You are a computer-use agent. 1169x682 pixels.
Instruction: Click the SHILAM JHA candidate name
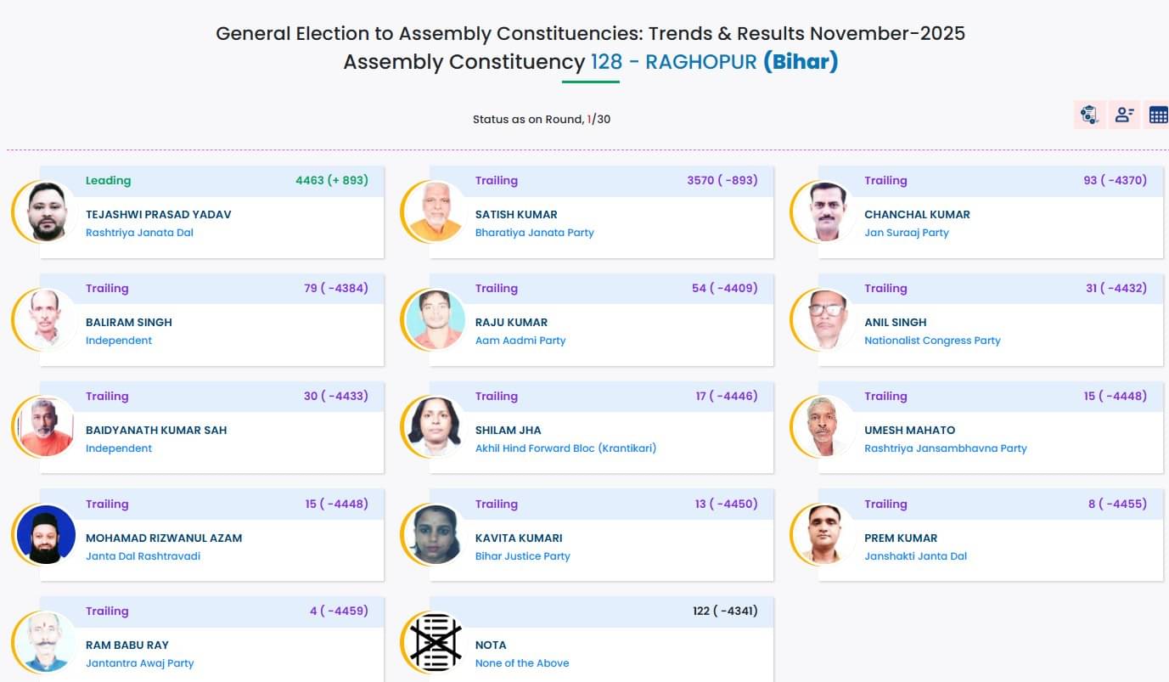tap(508, 430)
